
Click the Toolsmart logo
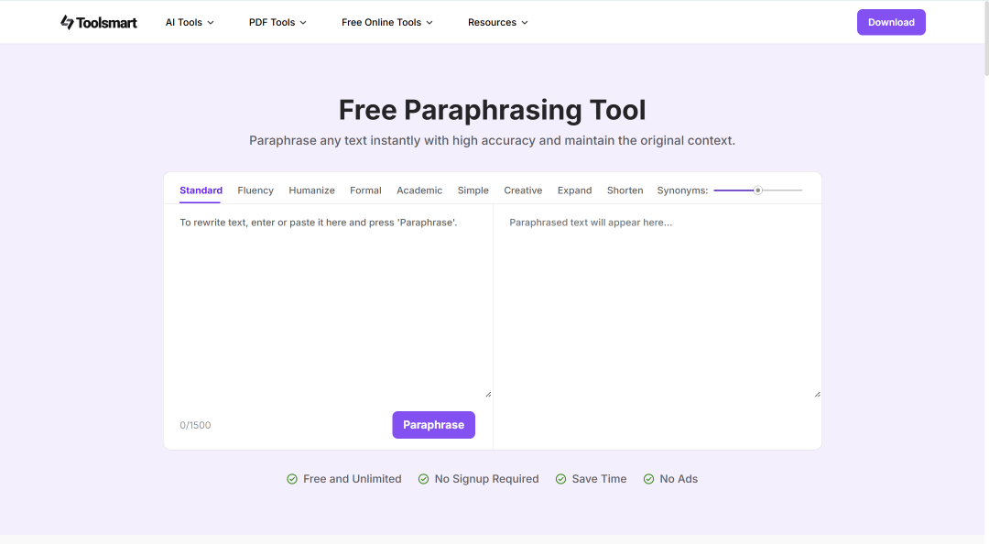point(98,22)
